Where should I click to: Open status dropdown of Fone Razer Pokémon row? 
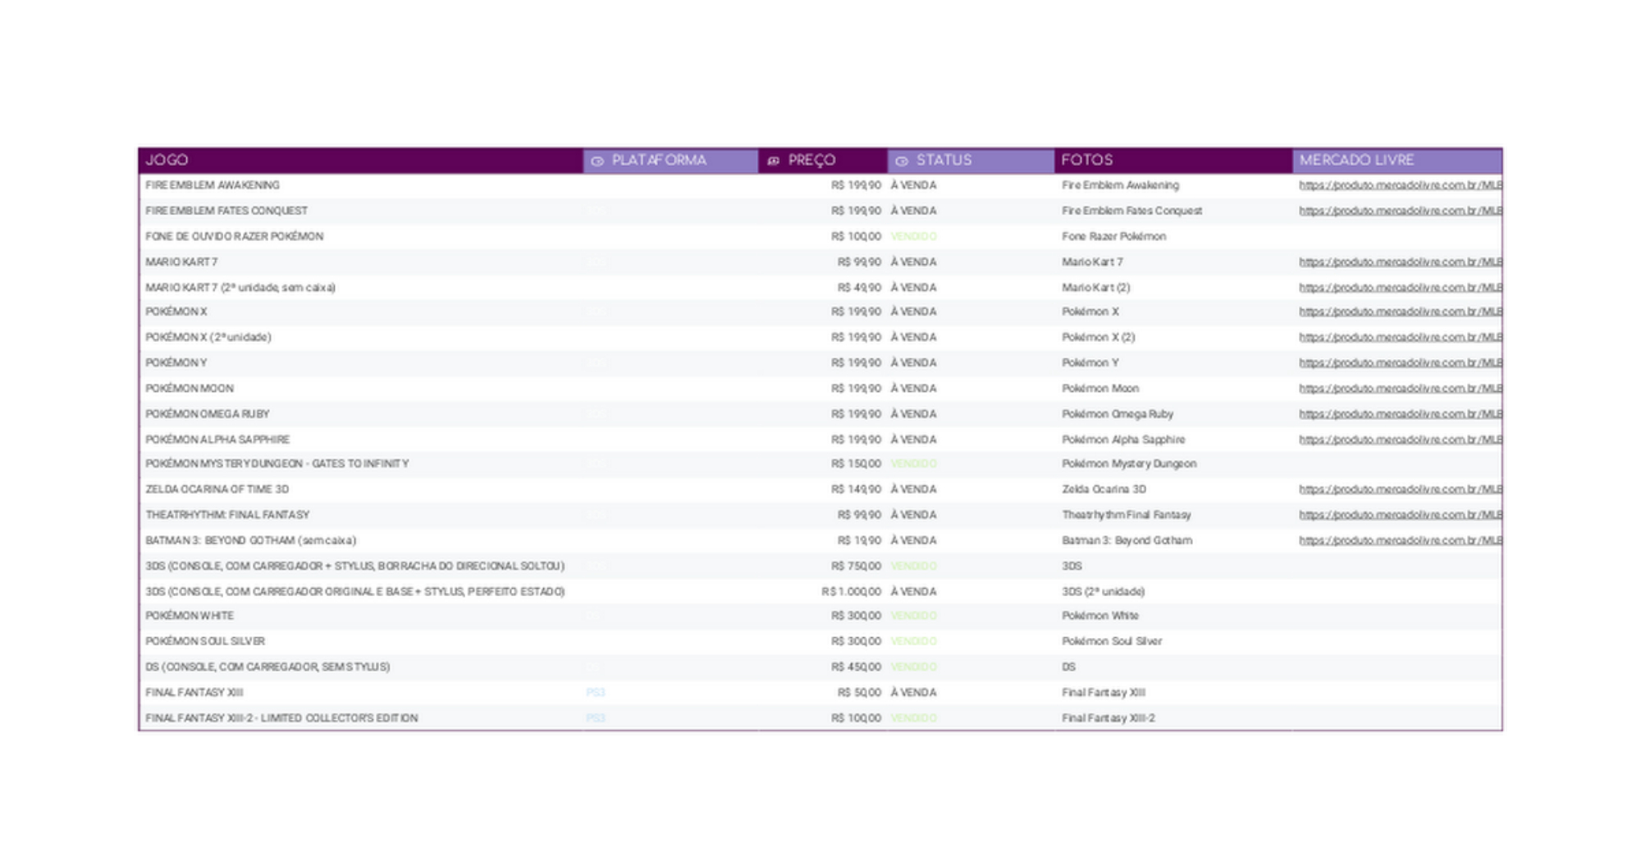click(x=913, y=236)
